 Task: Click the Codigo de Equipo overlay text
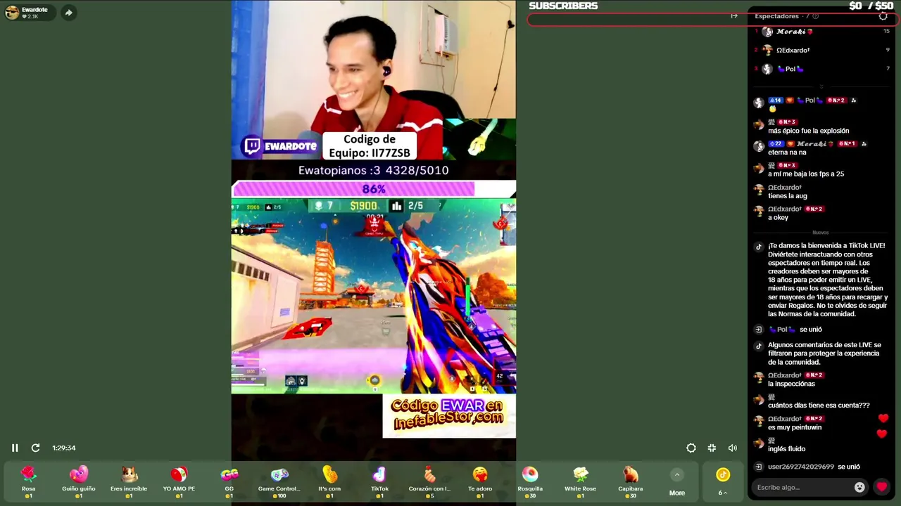(370, 146)
